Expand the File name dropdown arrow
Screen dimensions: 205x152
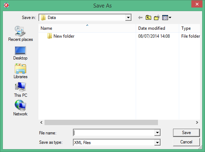click(157, 133)
